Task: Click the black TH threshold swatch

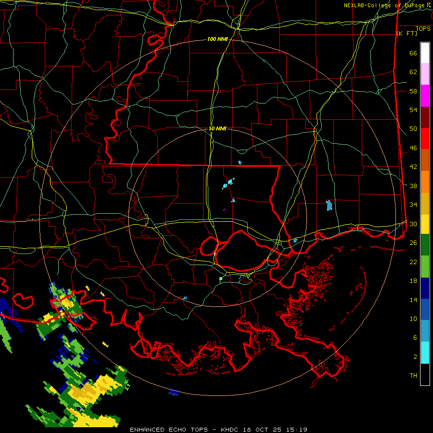Action: click(x=425, y=374)
